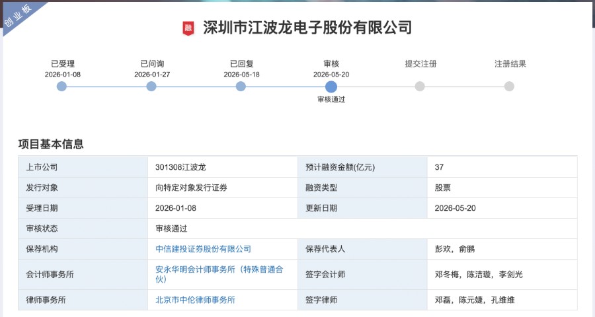Click the 创业板 corner ribbon

coord(19,15)
